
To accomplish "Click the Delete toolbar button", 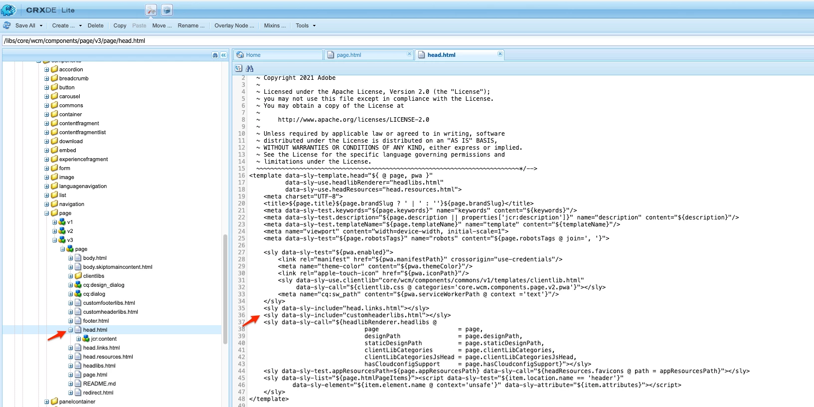I will click(96, 25).
